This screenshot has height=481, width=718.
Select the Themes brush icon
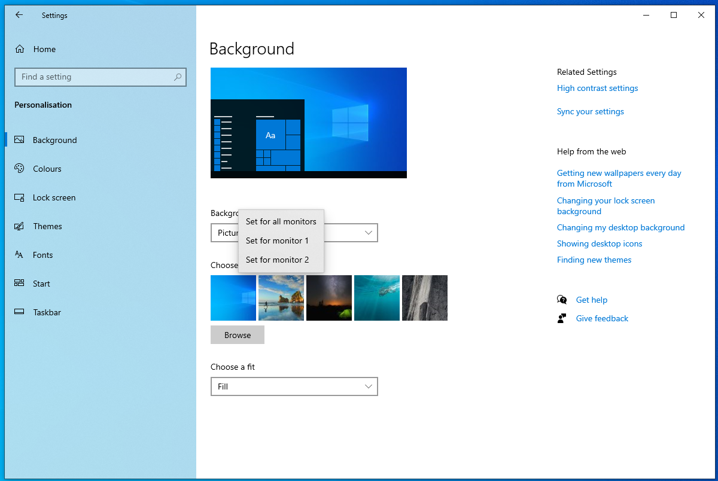tap(19, 226)
